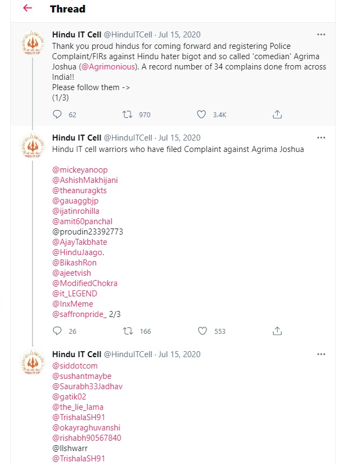
Task: Click the back arrow beside Thread
Action: point(28,9)
